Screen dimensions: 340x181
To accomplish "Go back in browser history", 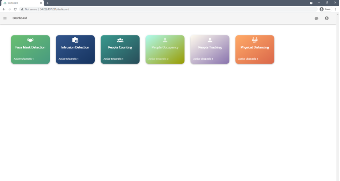I will pos(4,9).
